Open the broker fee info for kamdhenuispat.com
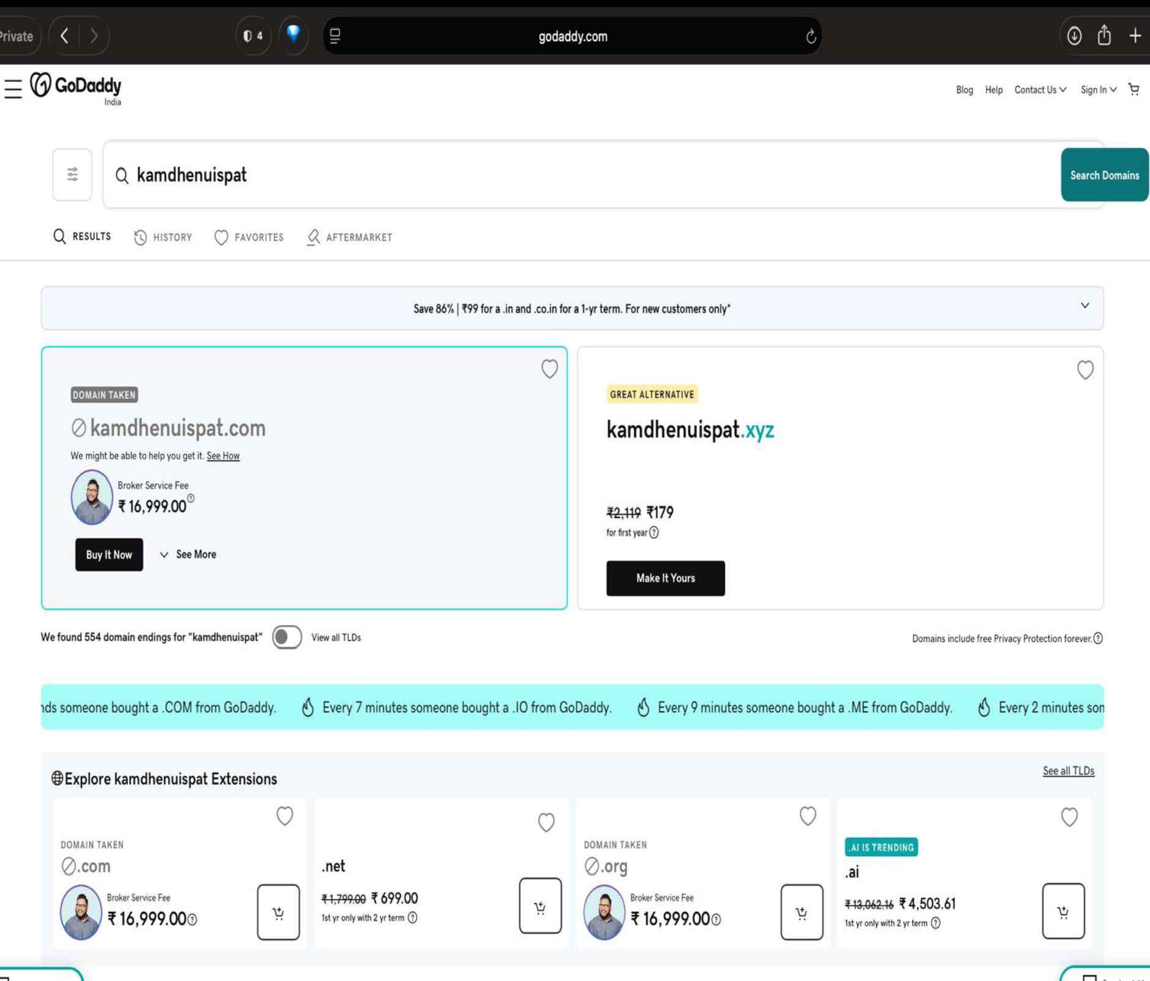The image size is (1150, 981). [191, 498]
